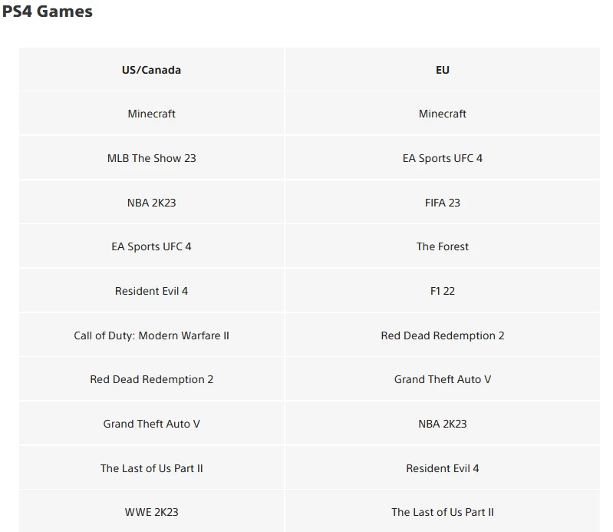Click WWE 2K23 in US/Canada column

(151, 512)
